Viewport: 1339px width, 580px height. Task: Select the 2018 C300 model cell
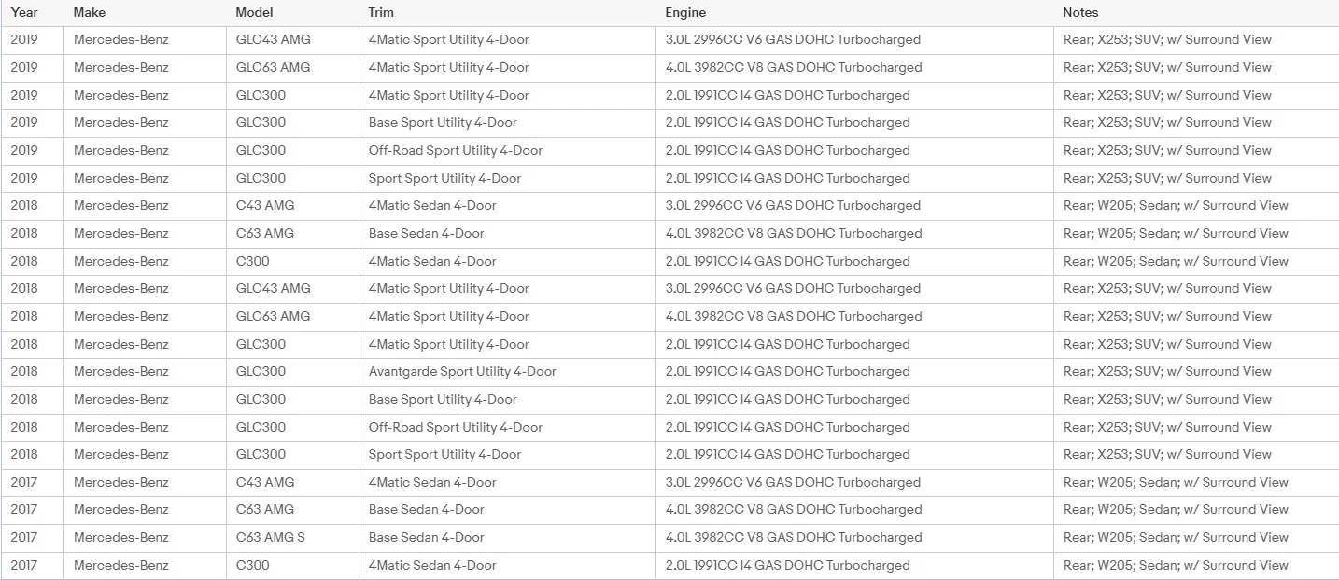(253, 262)
